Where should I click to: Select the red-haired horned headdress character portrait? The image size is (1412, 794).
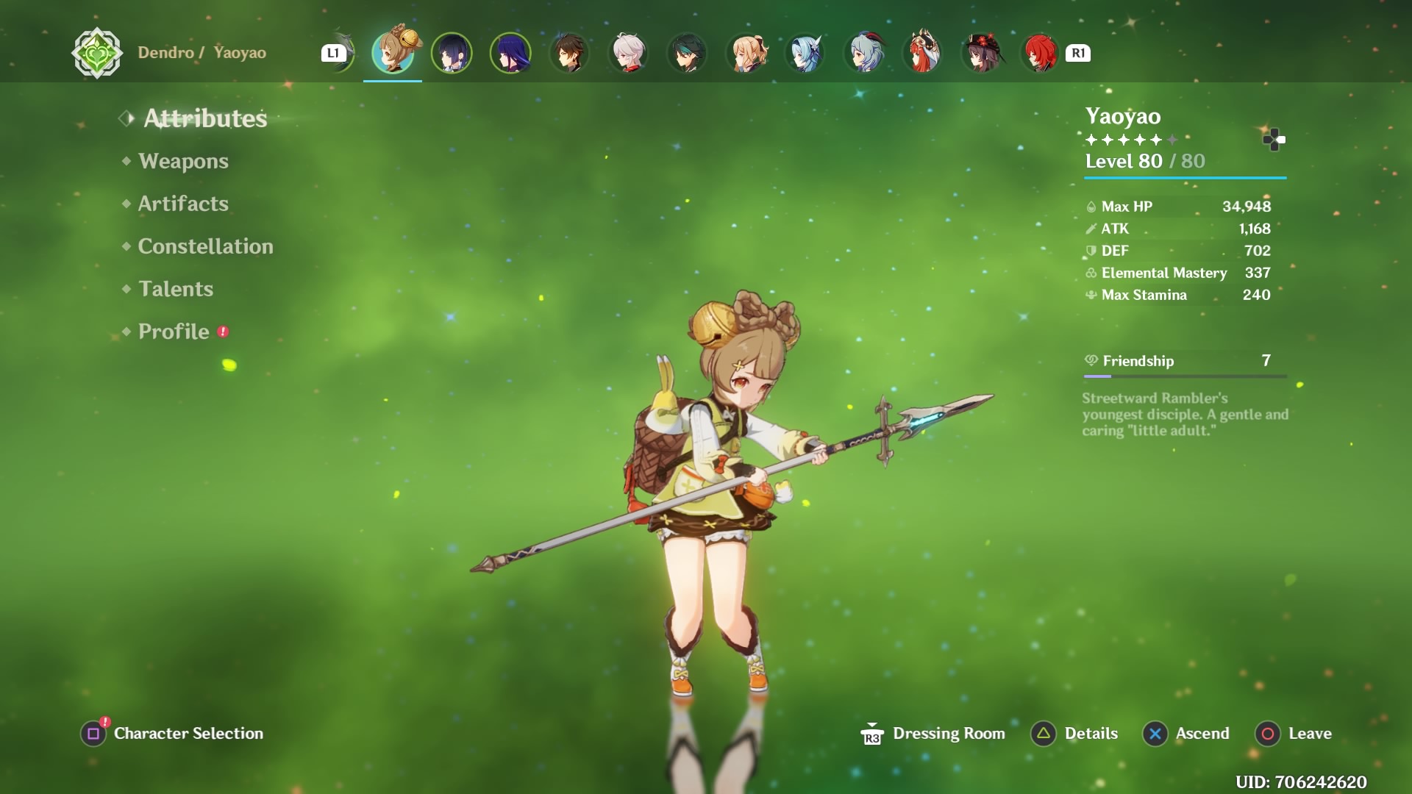[923, 51]
